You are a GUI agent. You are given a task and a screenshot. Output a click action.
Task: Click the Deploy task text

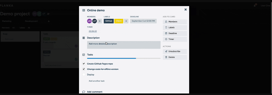[x=90, y=75]
